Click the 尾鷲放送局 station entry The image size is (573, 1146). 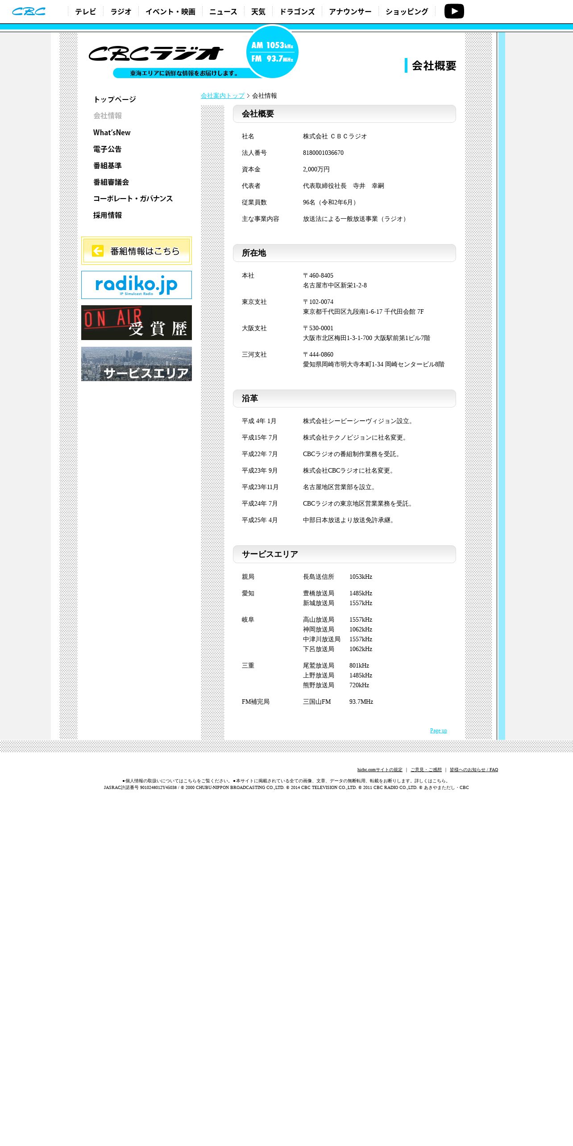pyautogui.click(x=319, y=666)
